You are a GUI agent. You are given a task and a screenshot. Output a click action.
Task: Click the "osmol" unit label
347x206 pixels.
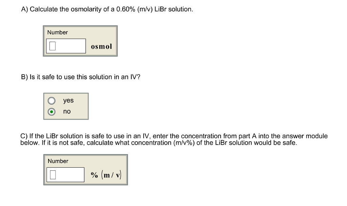(x=101, y=46)
